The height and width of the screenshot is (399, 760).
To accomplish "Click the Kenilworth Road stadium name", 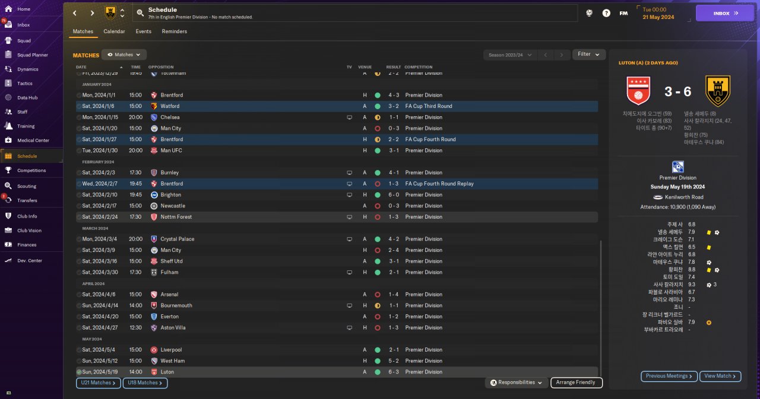I will [684, 197].
